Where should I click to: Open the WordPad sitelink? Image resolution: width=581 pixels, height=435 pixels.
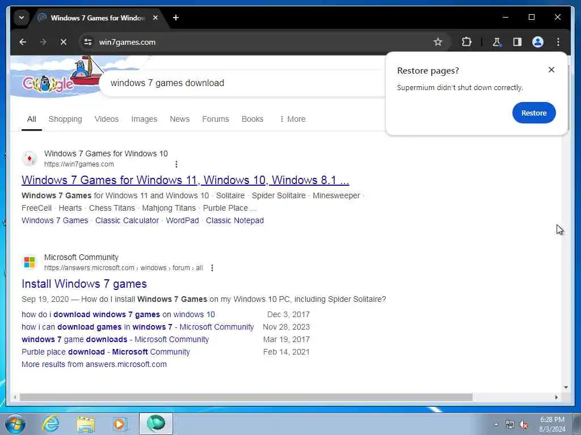click(182, 220)
